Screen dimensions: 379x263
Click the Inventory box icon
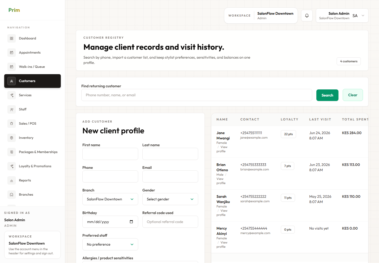12,138
